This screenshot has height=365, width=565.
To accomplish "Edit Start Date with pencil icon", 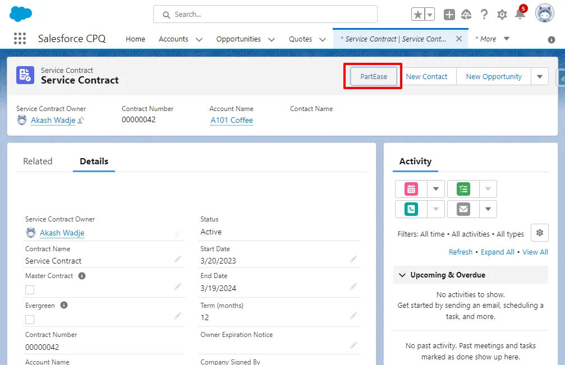I will click(x=353, y=259).
